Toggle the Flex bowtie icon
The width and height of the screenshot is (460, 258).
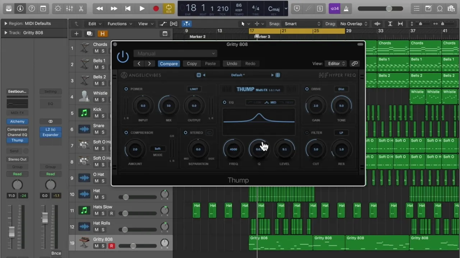click(x=174, y=24)
